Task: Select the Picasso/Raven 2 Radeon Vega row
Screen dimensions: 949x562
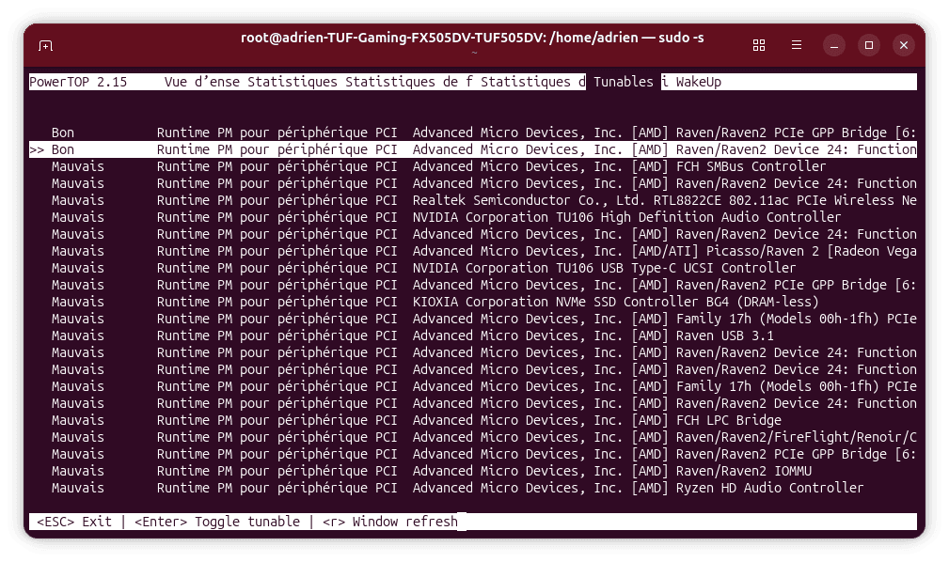Action: tap(473, 251)
